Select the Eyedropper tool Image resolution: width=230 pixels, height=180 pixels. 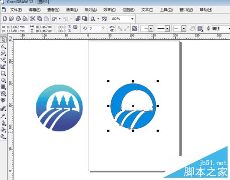tap(3, 116)
